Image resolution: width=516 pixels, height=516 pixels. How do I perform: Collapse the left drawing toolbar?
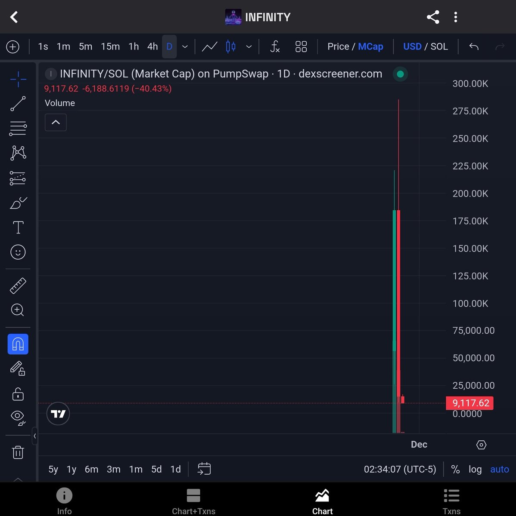click(x=34, y=436)
